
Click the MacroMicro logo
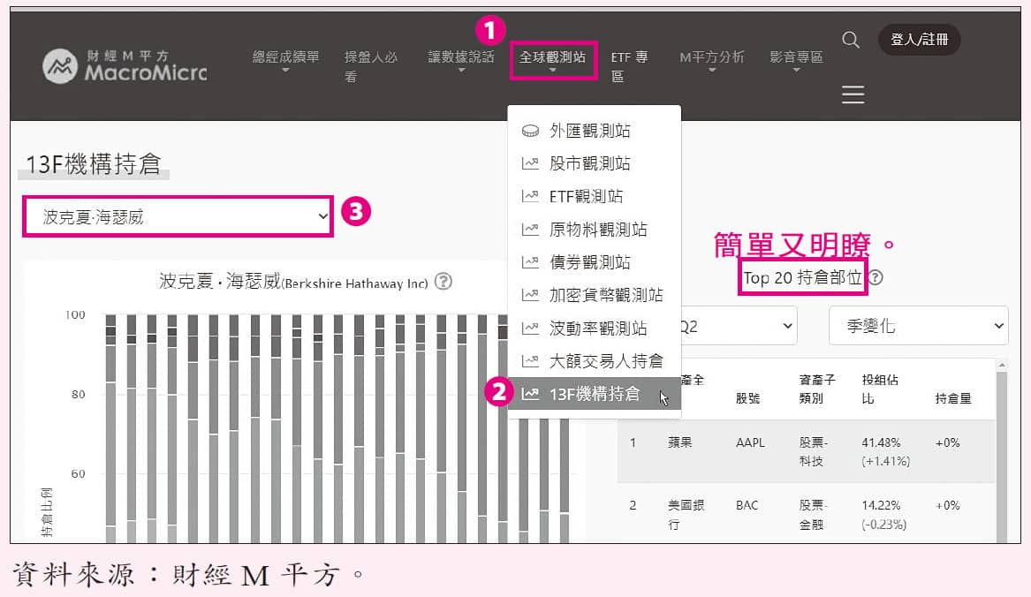[x=125, y=65]
